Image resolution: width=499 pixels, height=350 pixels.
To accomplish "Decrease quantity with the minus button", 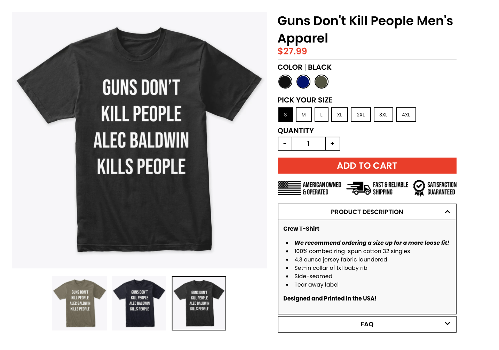I will click(x=285, y=144).
